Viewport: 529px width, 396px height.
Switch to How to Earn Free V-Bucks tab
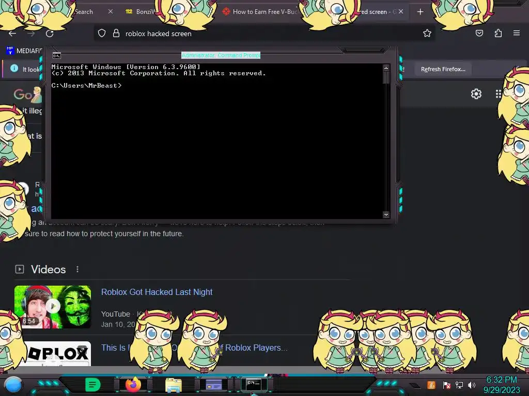click(260, 11)
